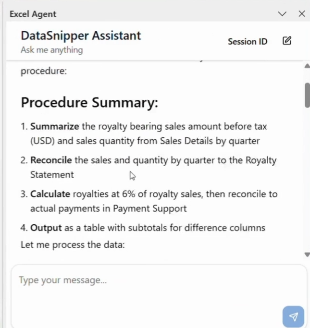Screen dimensions: 310x328
Task: Click the 'Ask me anything' subtitle
Action: pyautogui.click(x=51, y=49)
